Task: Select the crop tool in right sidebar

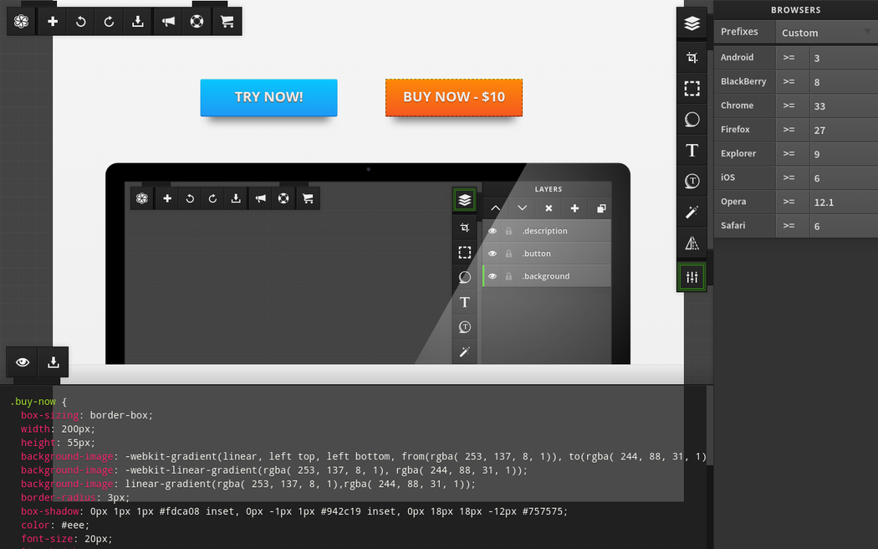Action: [692, 58]
